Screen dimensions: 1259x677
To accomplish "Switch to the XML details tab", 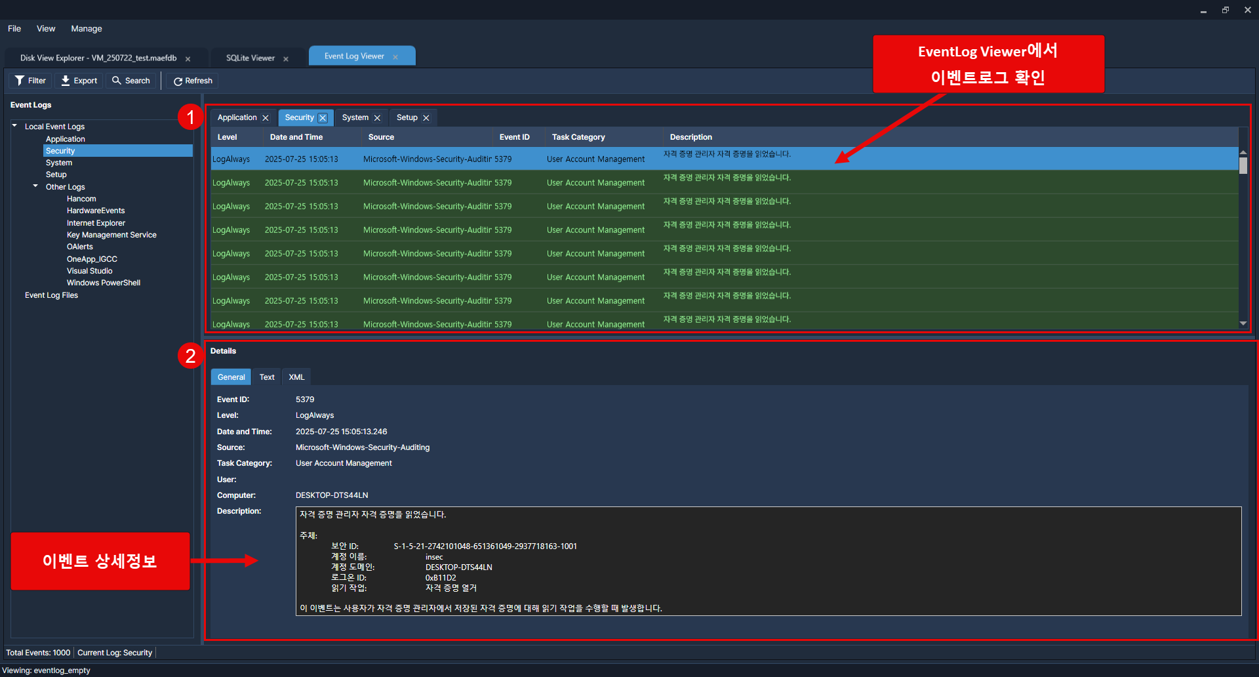I will [296, 377].
